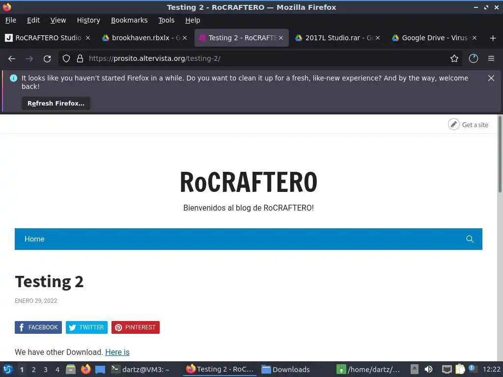503x377 pixels.
Task: Click the removable media eject tray icon
Action: (x=415, y=369)
